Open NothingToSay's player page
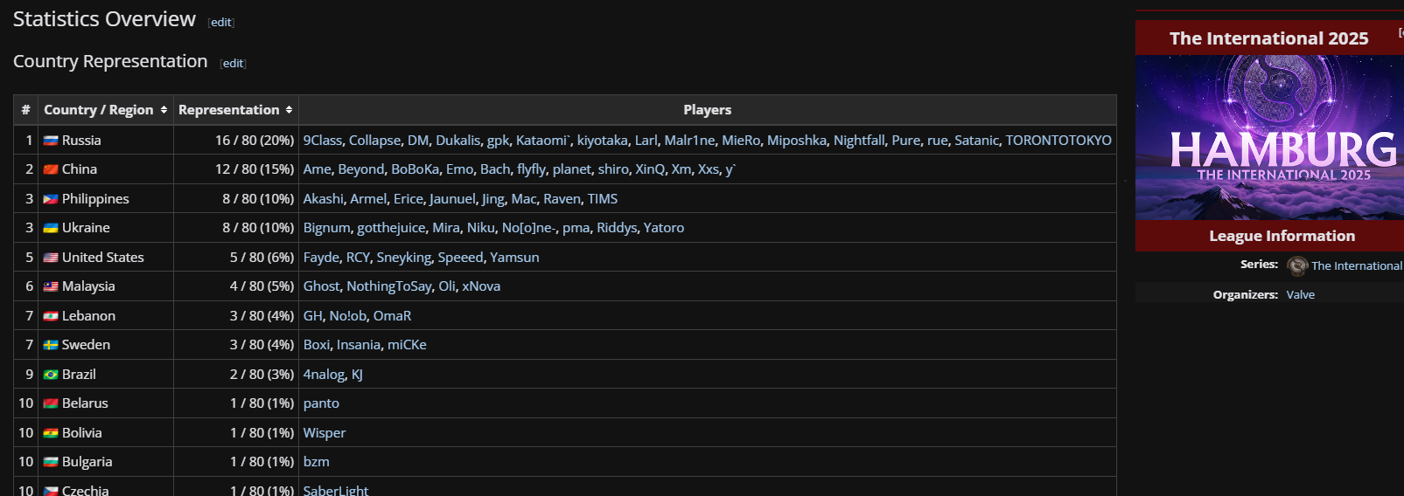 click(x=389, y=286)
